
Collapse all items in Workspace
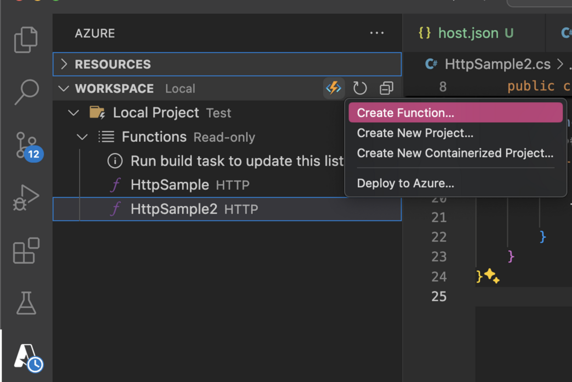coord(386,88)
